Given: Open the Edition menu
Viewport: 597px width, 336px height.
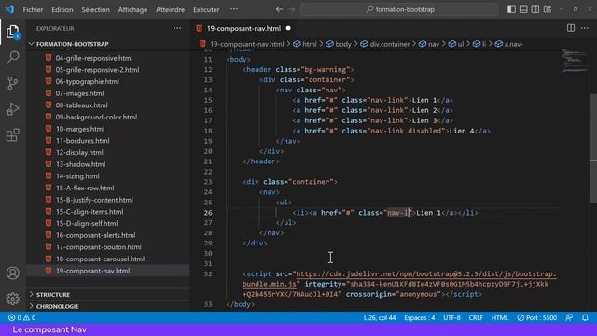Looking at the screenshot, I should pyautogui.click(x=62, y=9).
